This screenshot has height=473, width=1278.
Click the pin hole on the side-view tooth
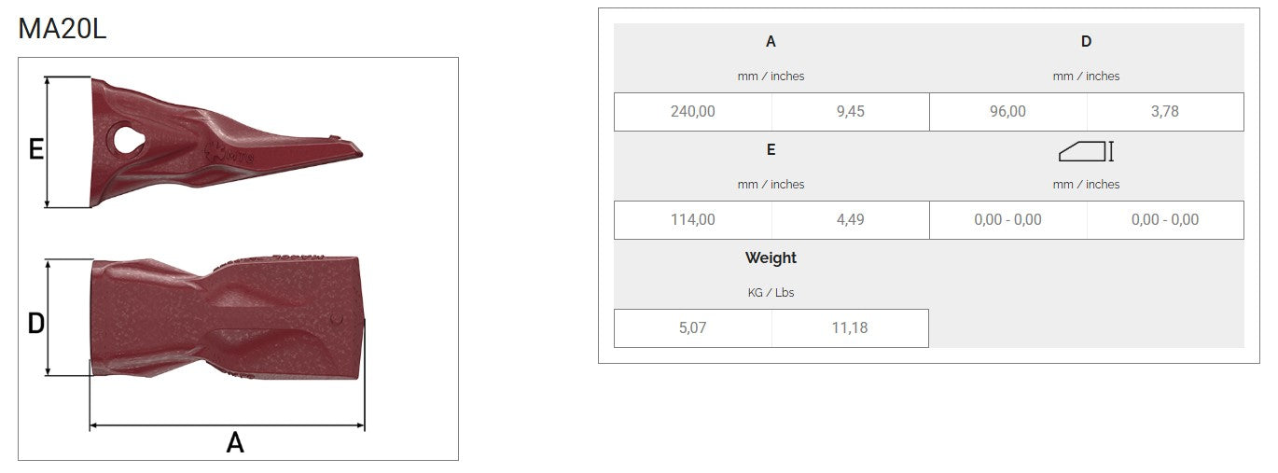point(125,138)
